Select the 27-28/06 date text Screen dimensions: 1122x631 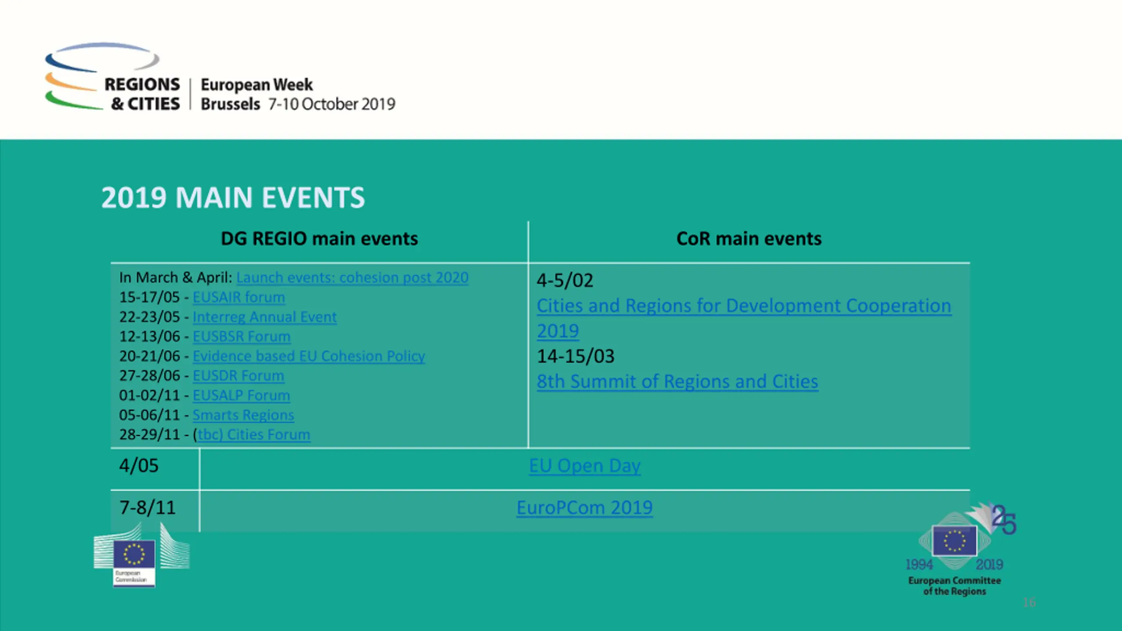(149, 376)
